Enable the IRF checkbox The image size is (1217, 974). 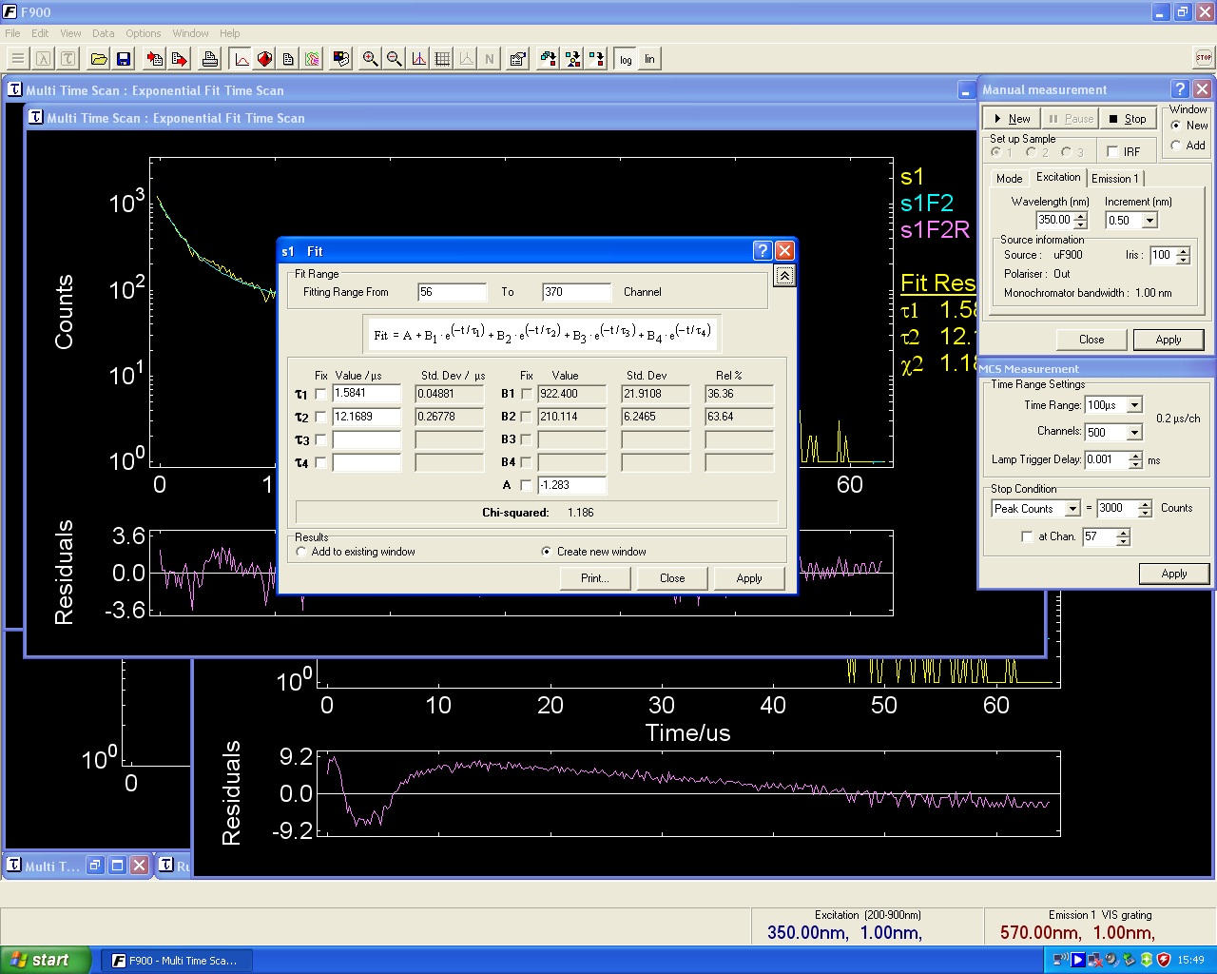1112,152
